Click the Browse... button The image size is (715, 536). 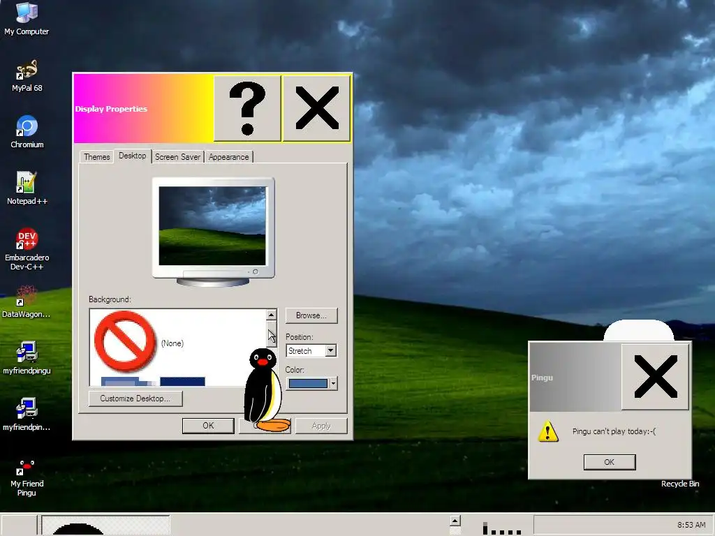tap(311, 315)
